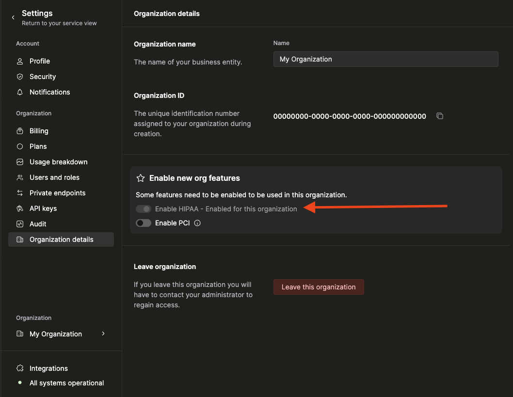Go back using the Settings chevron

pos(13,17)
